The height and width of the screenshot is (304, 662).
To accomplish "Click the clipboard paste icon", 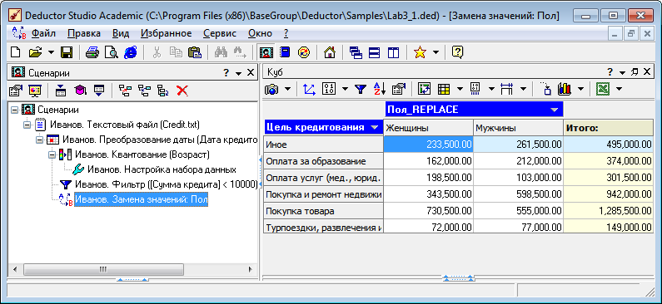I will (x=195, y=52).
